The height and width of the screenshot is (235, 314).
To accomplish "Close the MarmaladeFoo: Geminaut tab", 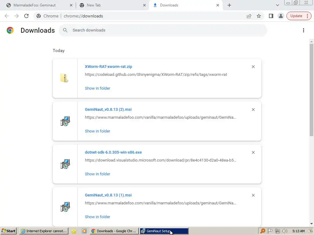I will (71, 5).
